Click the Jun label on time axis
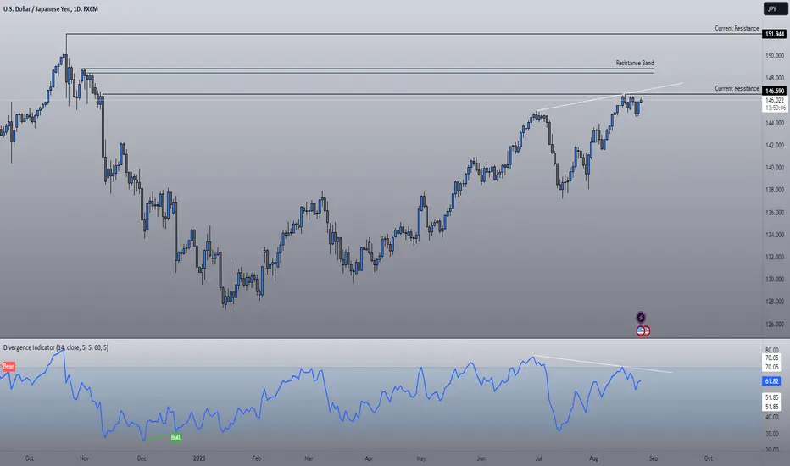The width and height of the screenshot is (790, 466). pos(481,458)
